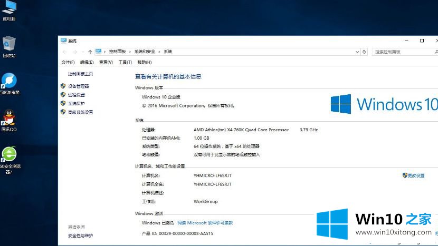Image resolution: width=438 pixels, height=246 pixels.
Task: Expand the chevron before 控制面板 breadcrumb
Action: pos(105,52)
